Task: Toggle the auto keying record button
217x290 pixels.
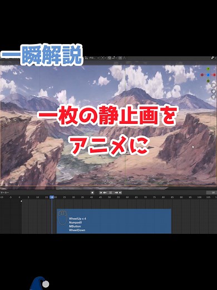Action: point(92,192)
